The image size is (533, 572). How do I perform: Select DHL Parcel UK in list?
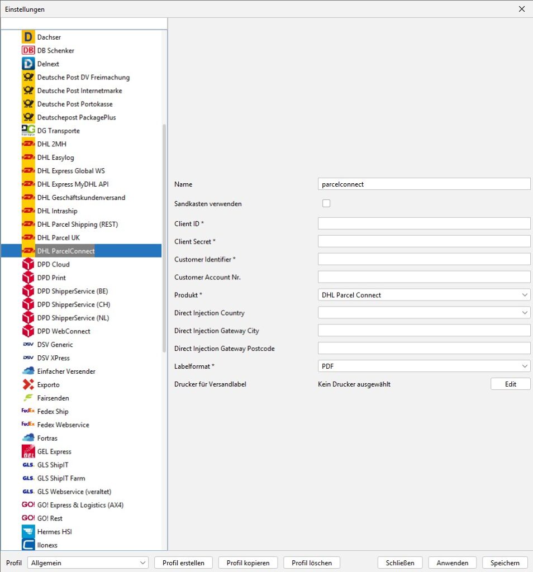point(58,238)
